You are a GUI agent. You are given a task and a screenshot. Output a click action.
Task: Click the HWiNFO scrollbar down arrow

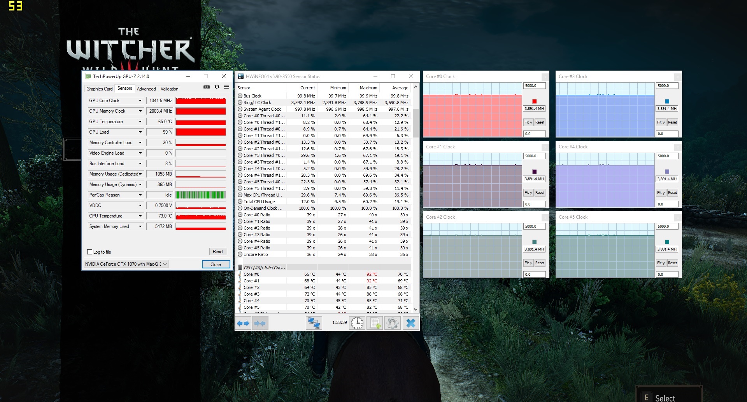tap(416, 310)
